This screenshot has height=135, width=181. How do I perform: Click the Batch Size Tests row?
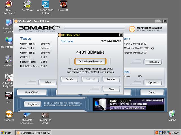tap(34, 66)
